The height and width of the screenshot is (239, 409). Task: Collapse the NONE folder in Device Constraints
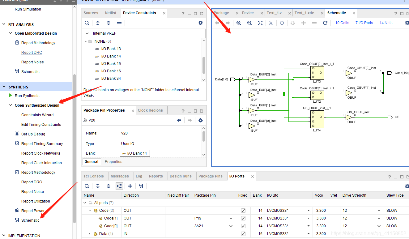coord(86,41)
